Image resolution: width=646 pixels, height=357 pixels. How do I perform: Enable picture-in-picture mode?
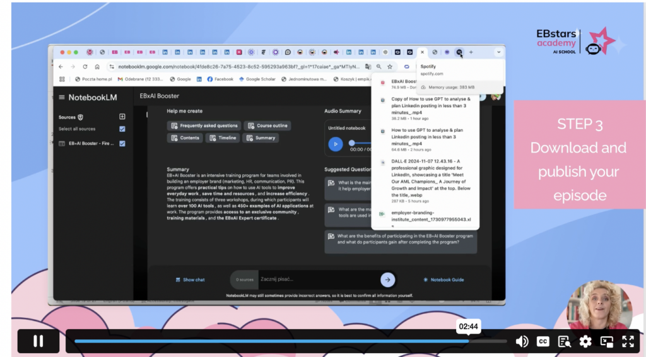click(607, 341)
